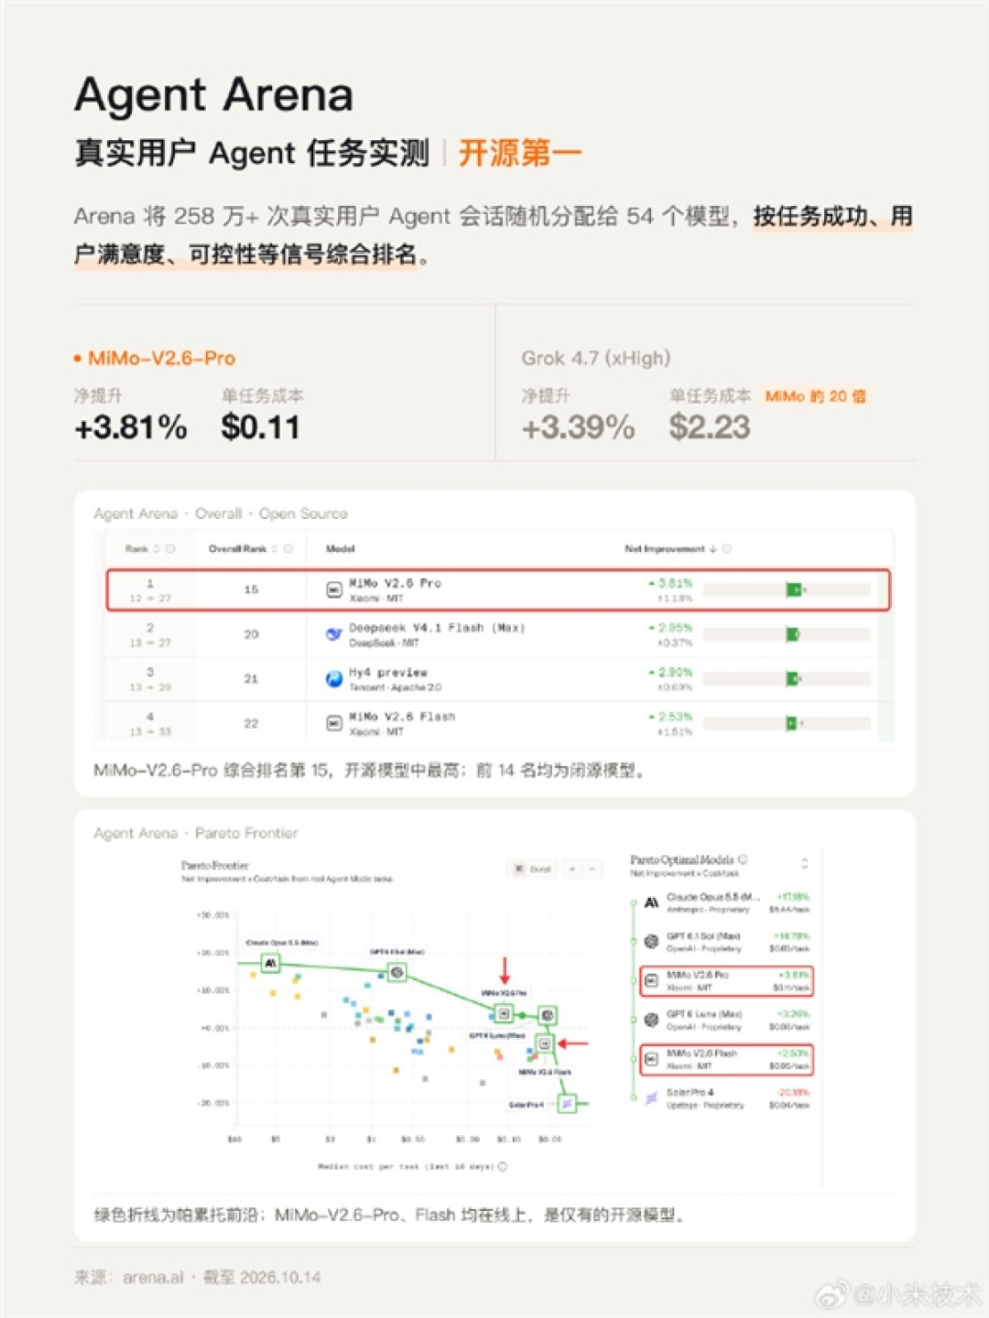Open the info icon next to Overall Rank header
989x1318 pixels.
[288, 549]
